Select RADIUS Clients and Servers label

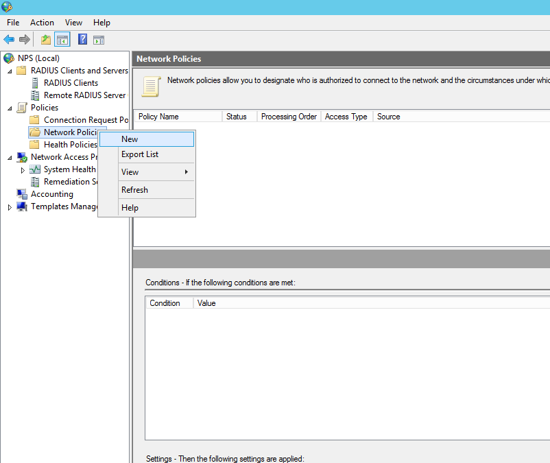tap(80, 71)
